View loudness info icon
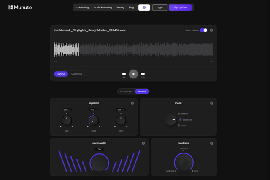Screen dimensions: 270x180 [x=211, y=143]
